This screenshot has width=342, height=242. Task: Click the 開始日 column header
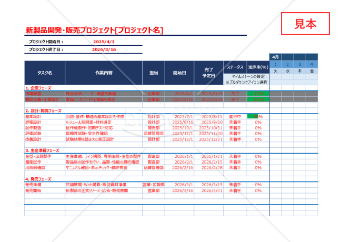coord(179,73)
